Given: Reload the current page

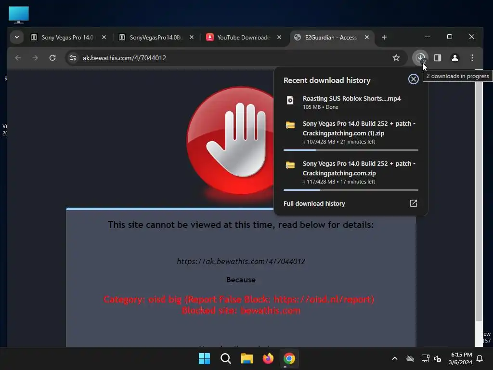Looking at the screenshot, I should [x=52, y=58].
